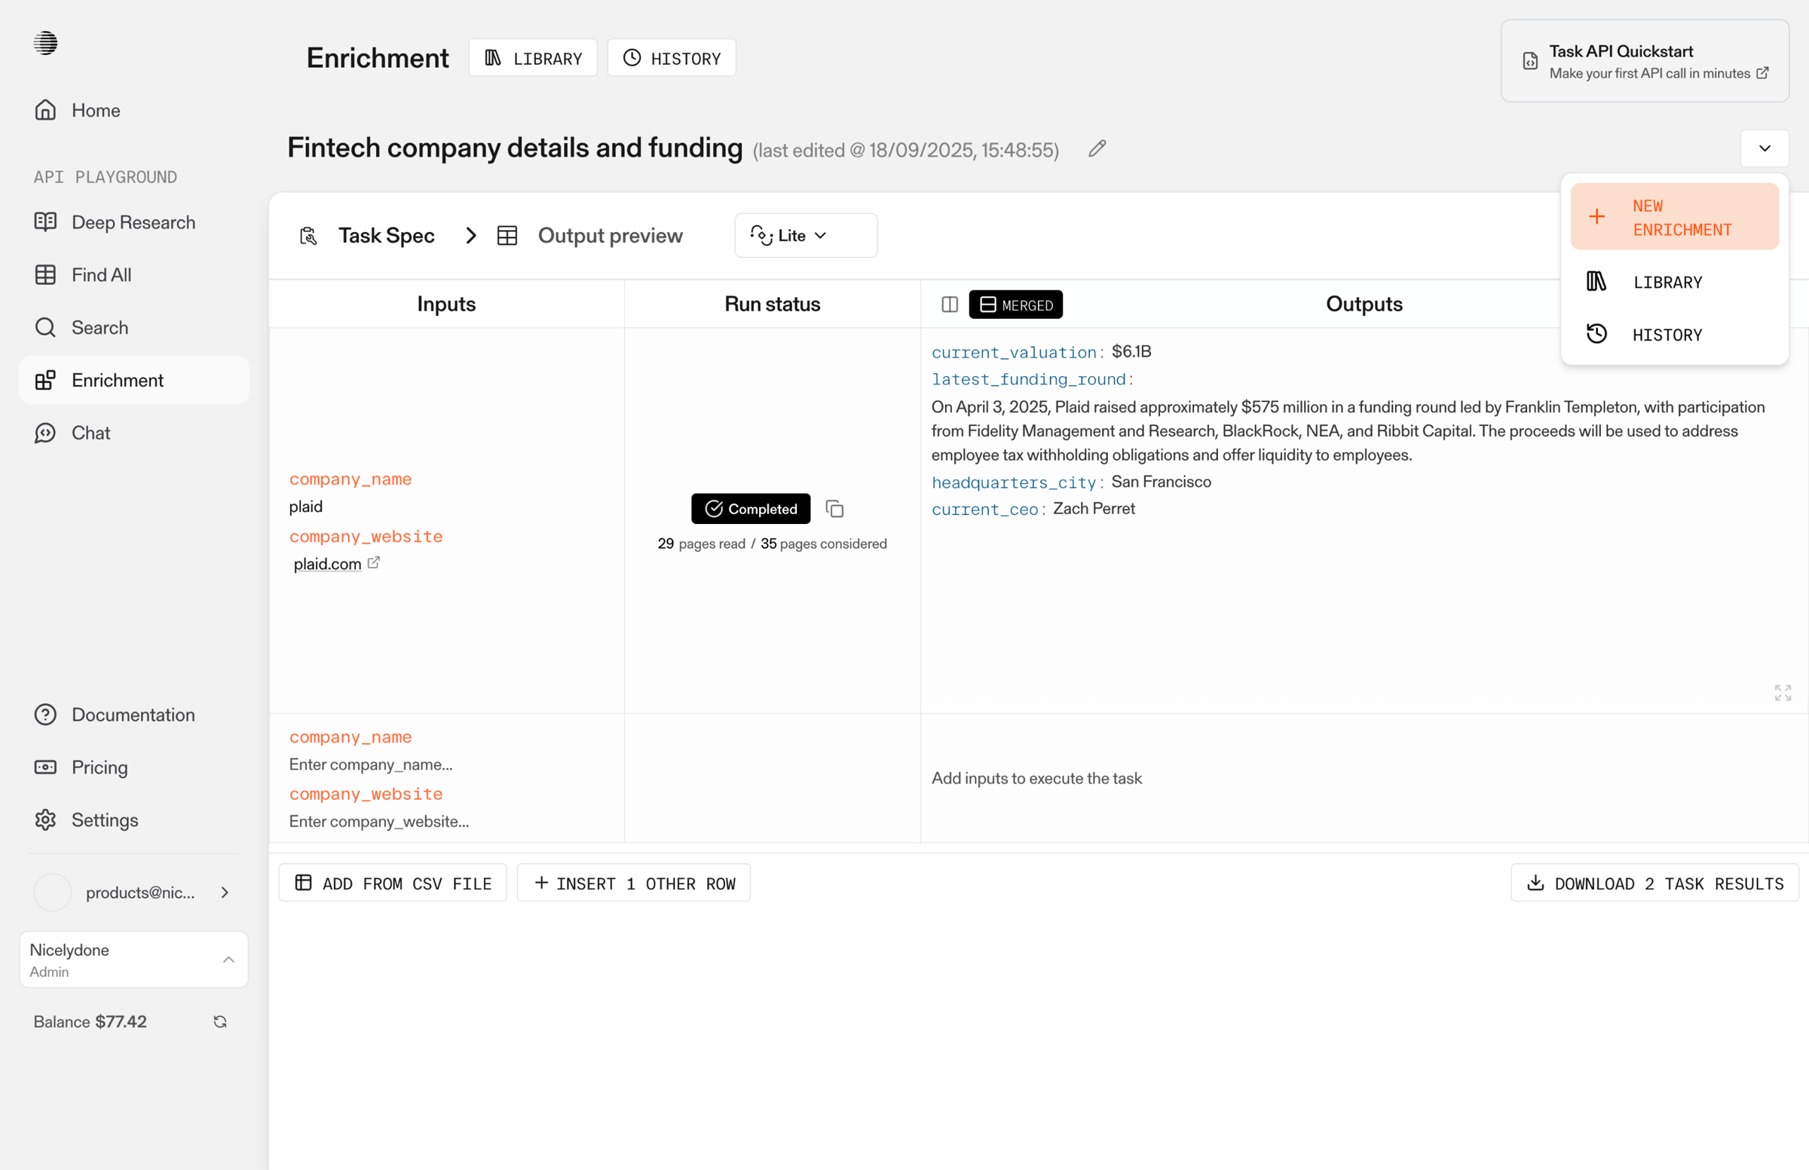This screenshot has height=1170, width=1809.
Task: Select NEW ENRICHMENT from the menu
Action: tap(1674, 217)
